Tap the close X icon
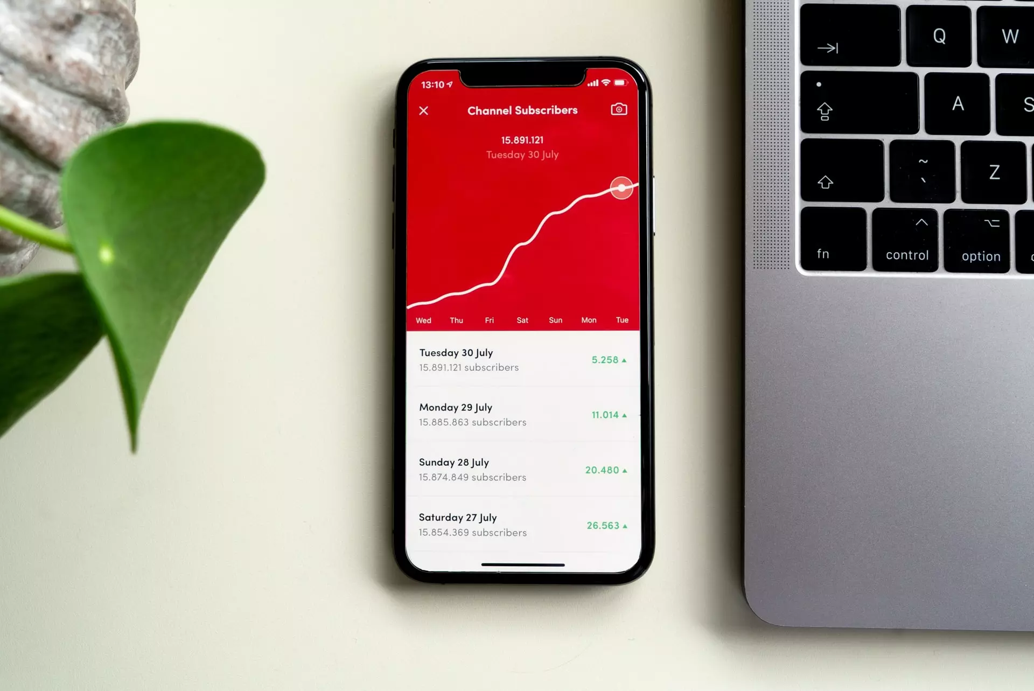1034x691 pixels. tap(424, 110)
